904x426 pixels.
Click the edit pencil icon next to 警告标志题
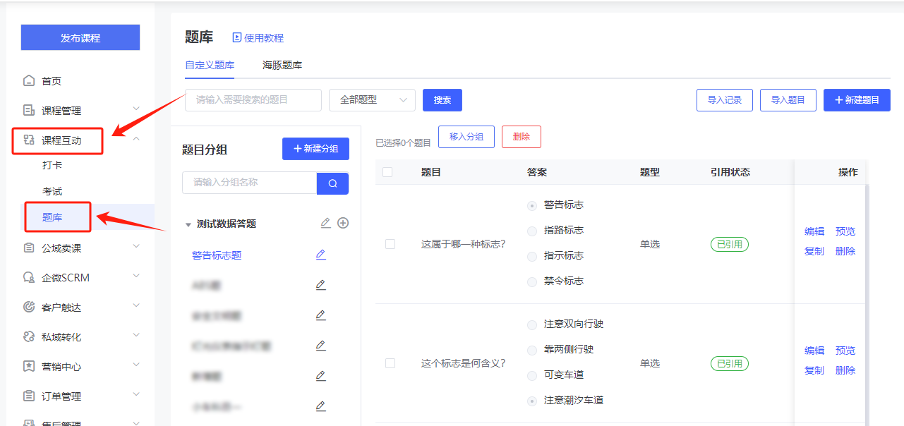pyautogui.click(x=321, y=255)
